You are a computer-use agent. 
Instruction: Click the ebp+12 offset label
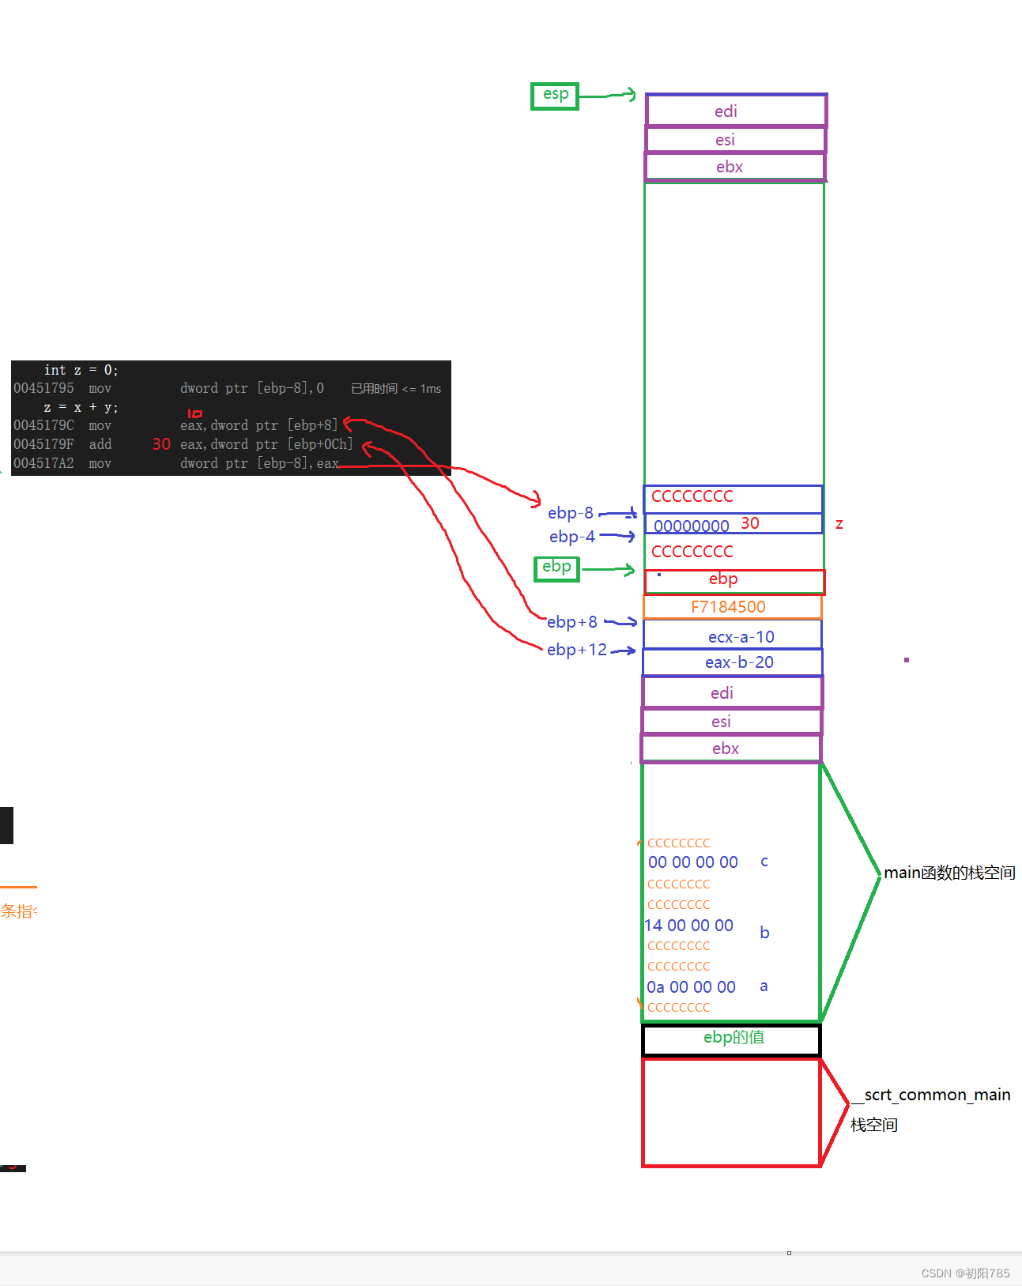coord(576,650)
